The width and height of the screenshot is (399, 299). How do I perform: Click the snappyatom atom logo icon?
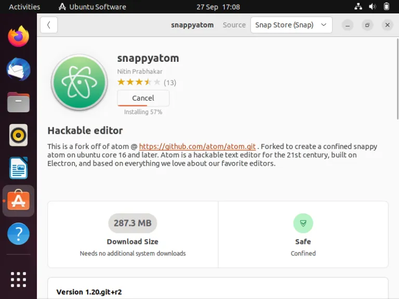click(79, 83)
